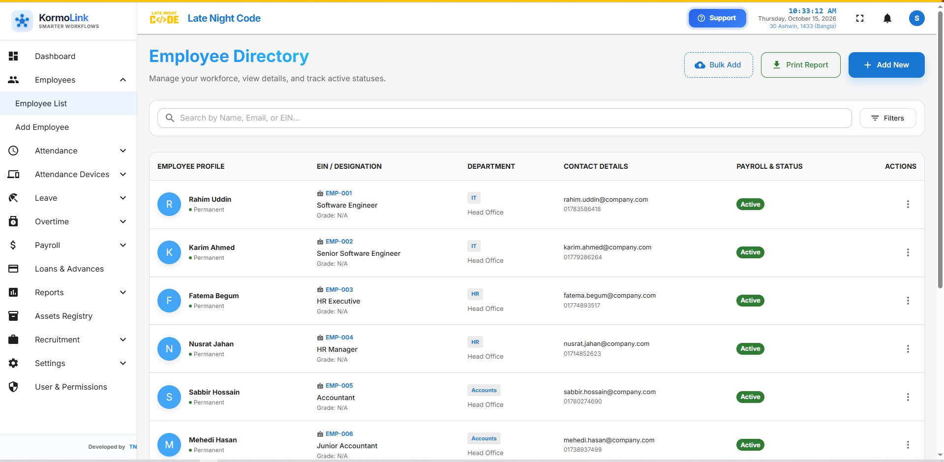The image size is (944, 462).
Task: Click Rahim Uddin's avatar R
Action: (169, 204)
